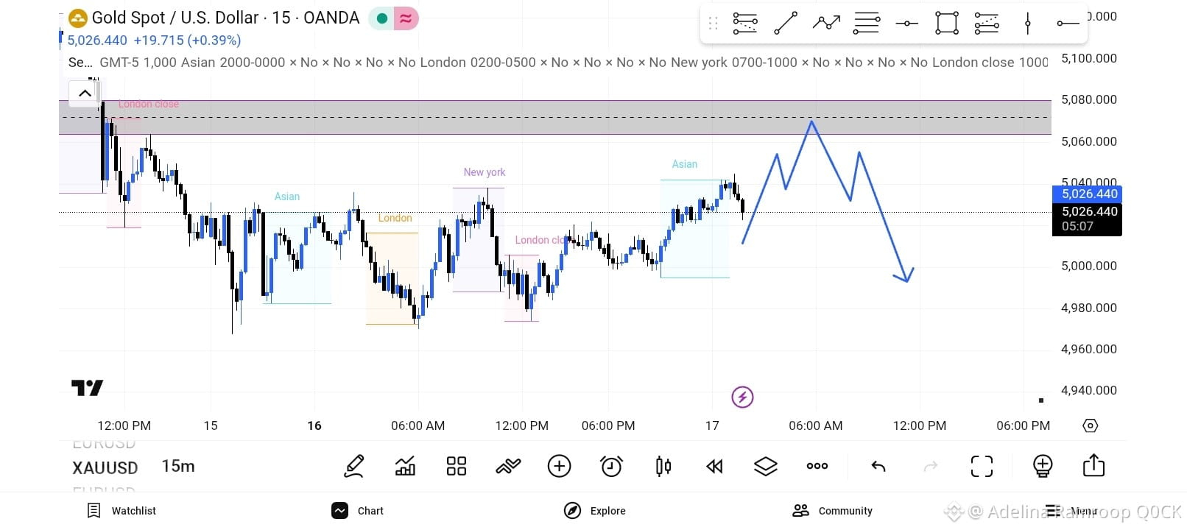Switch to the Watchlist tab
The image size is (1187, 530).
point(122,511)
